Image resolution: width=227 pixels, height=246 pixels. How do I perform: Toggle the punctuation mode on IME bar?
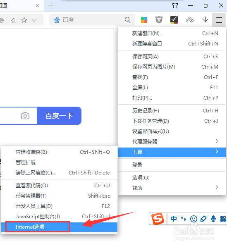183,218
